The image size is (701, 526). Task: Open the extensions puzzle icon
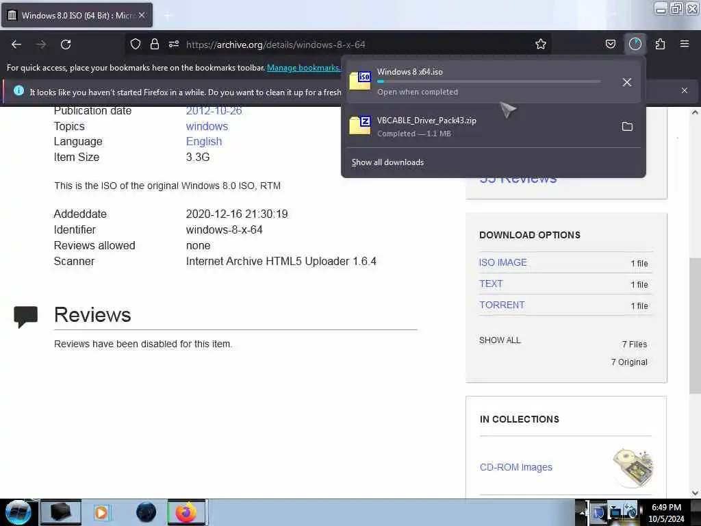tap(660, 44)
